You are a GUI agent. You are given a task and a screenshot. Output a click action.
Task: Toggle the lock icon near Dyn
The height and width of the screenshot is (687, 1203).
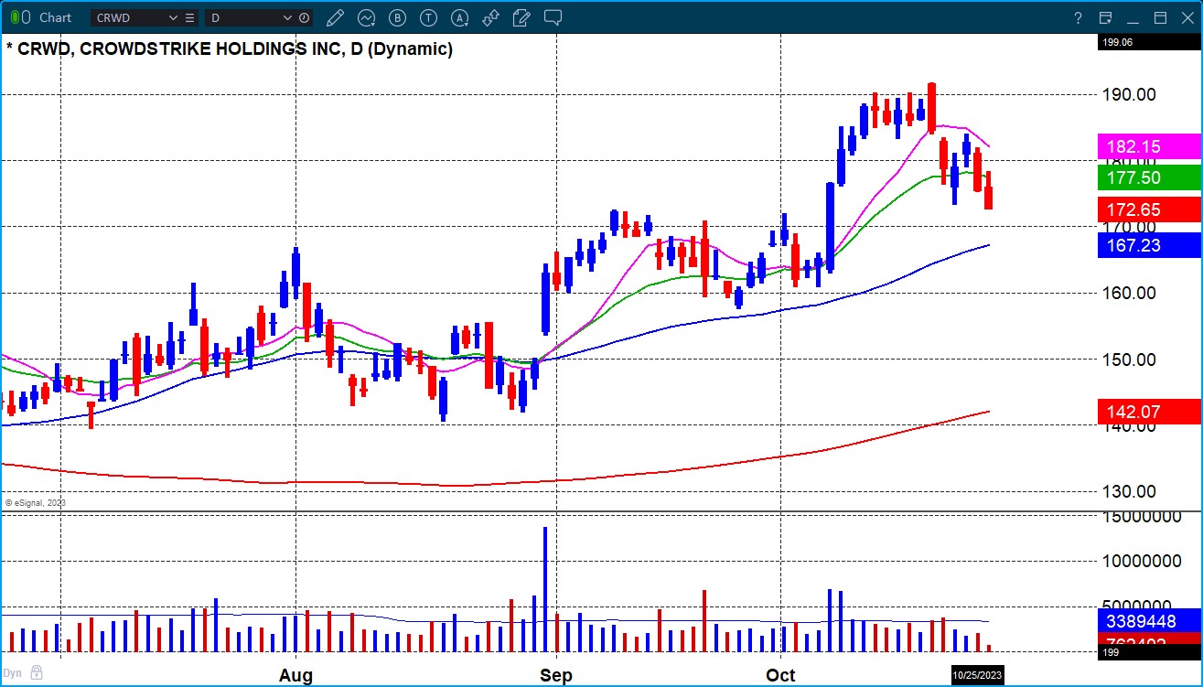pos(36,672)
